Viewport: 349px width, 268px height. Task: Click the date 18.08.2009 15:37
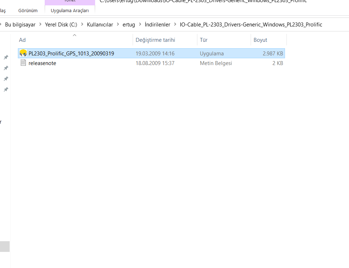pyautogui.click(x=155, y=63)
